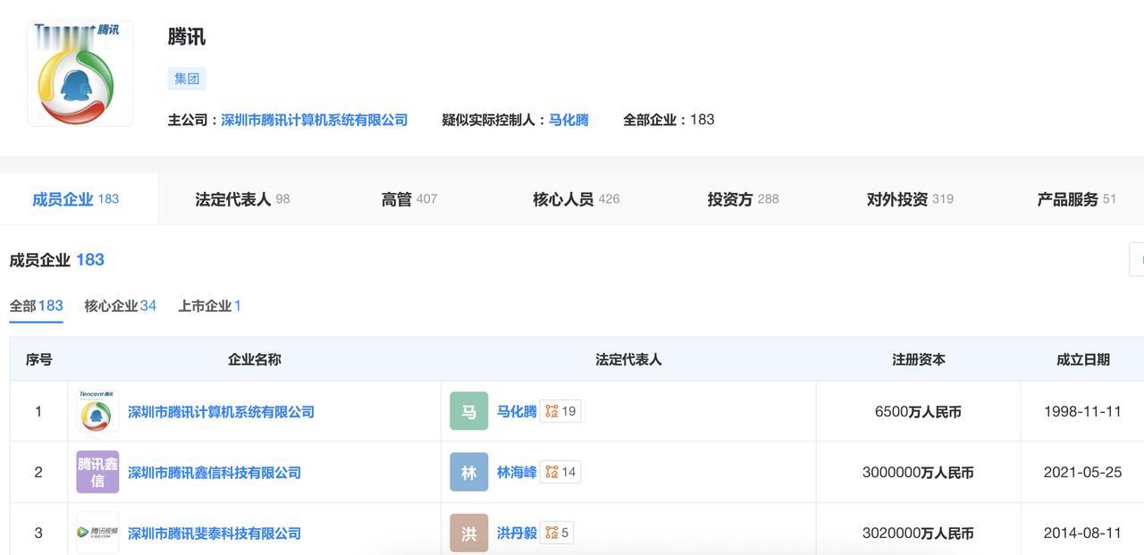Screen dimensions: 1144x555
Task: Select the 上市企业 1 filter
Action: tap(210, 306)
